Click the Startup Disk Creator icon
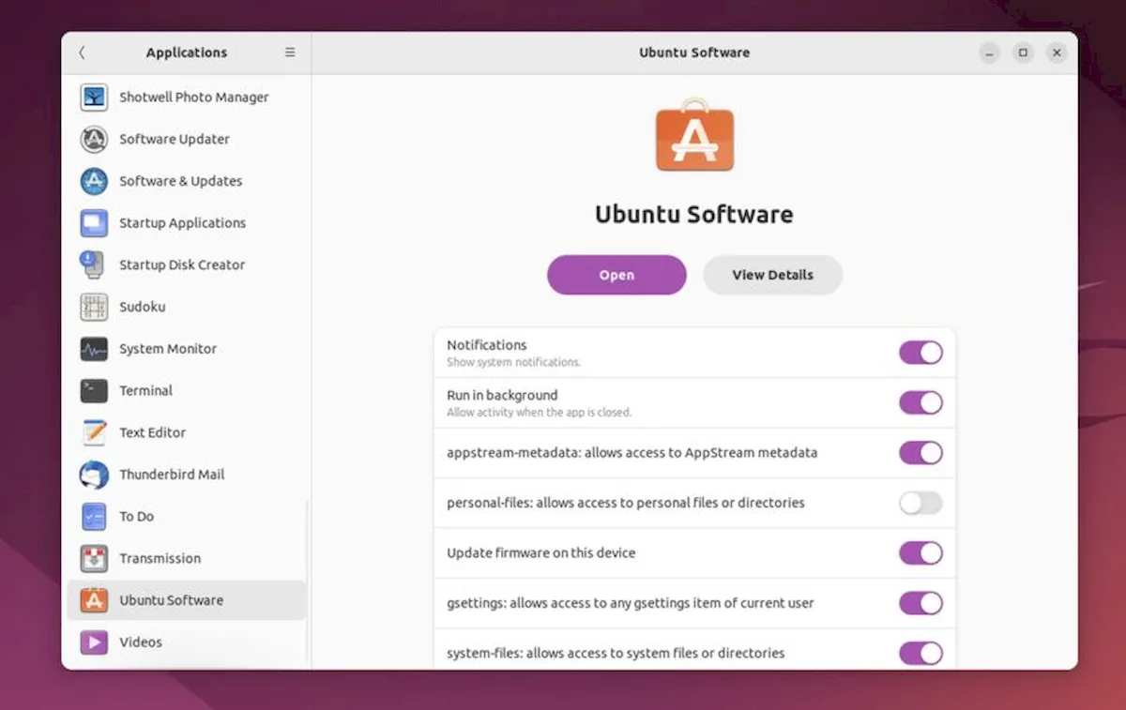Screen dimensions: 1126x710 click(94, 264)
